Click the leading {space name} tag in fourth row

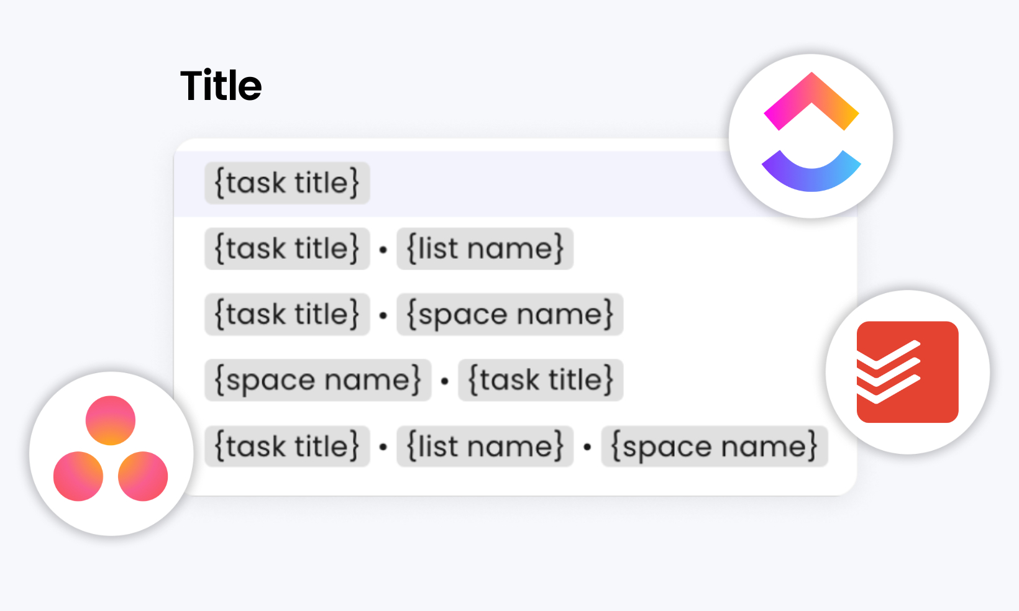click(x=318, y=380)
